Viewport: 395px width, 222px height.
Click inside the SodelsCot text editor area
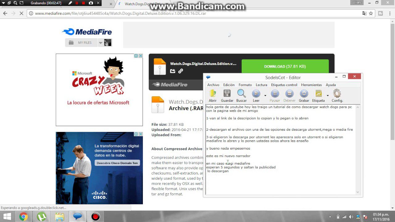point(281,150)
